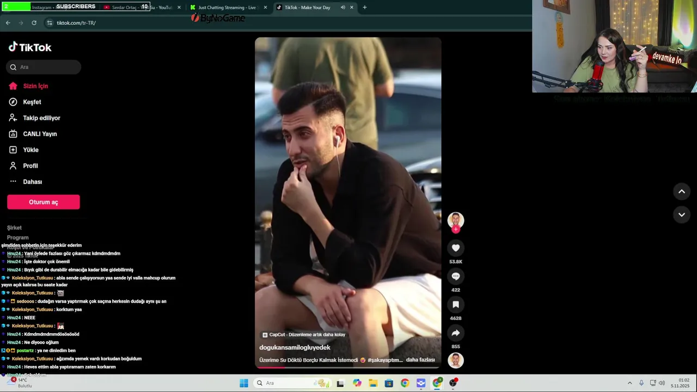Click the TikTok logo
697x392 pixels.
point(30,47)
